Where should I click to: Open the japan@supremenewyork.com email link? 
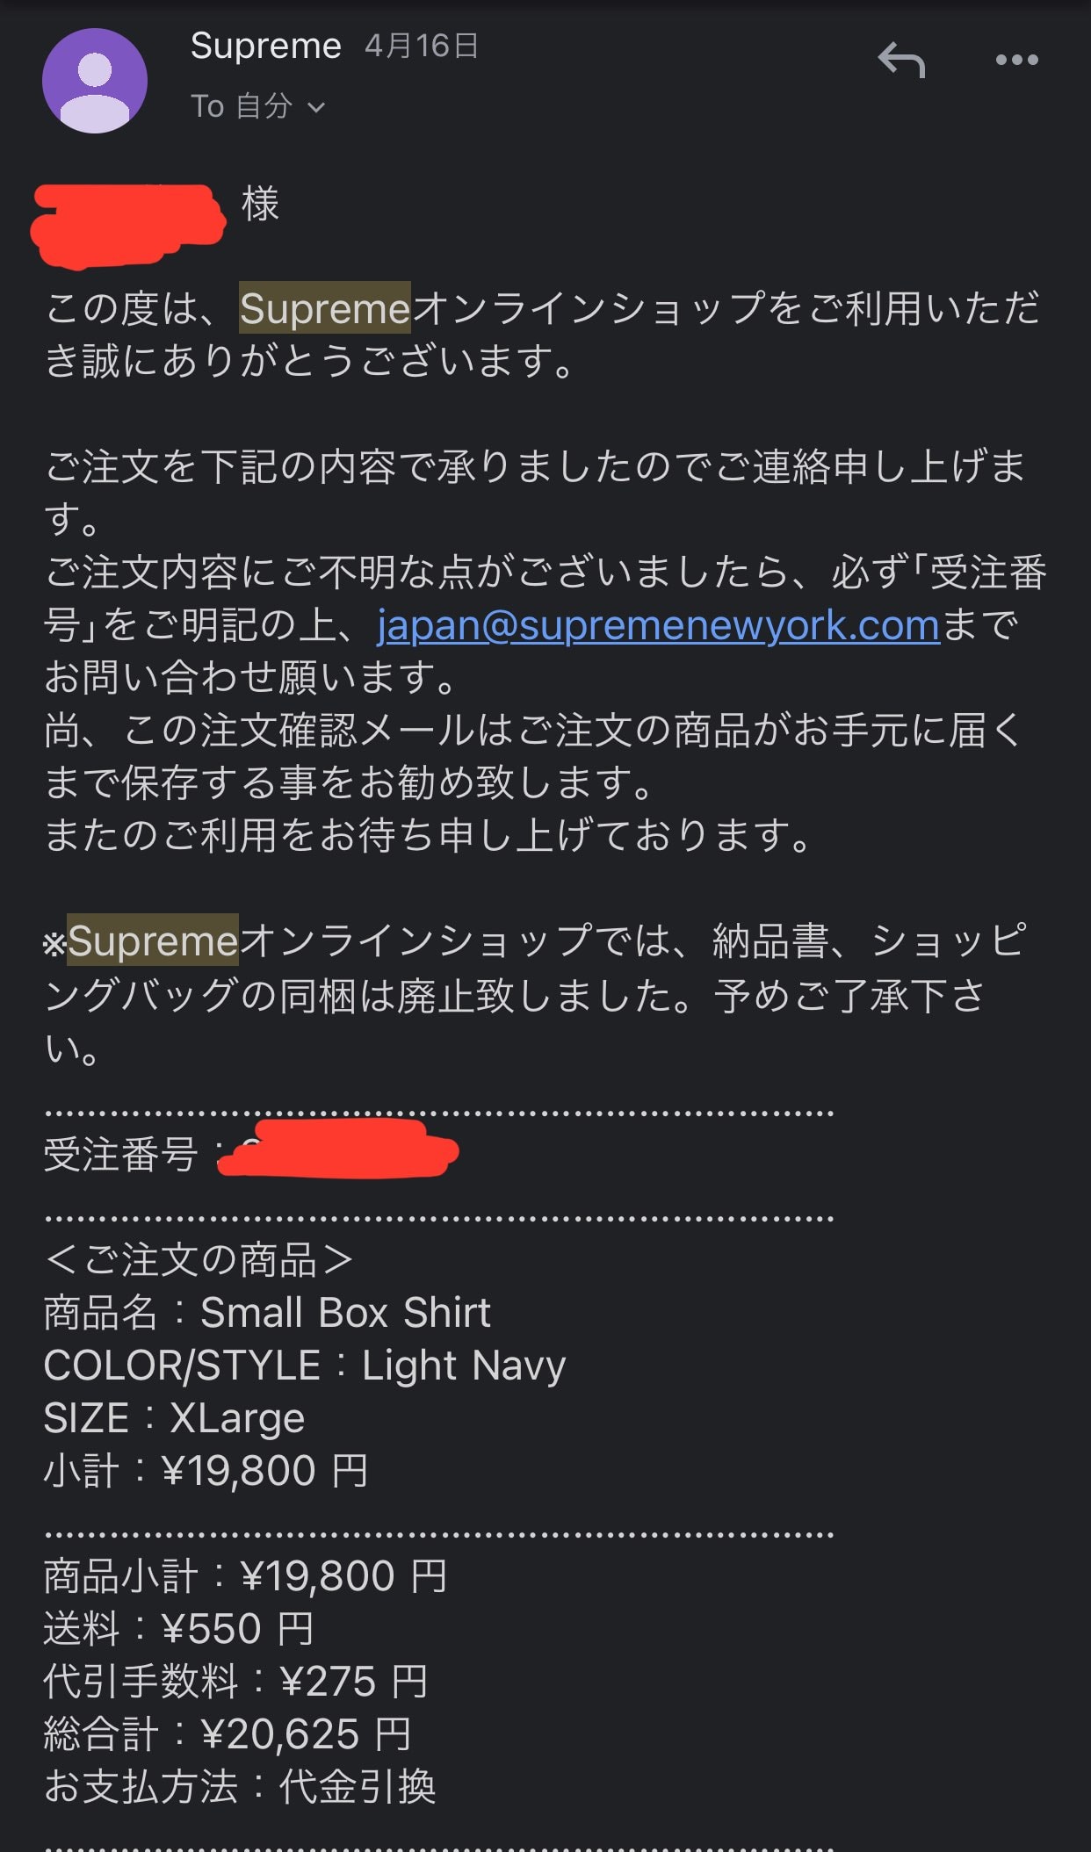click(x=659, y=625)
